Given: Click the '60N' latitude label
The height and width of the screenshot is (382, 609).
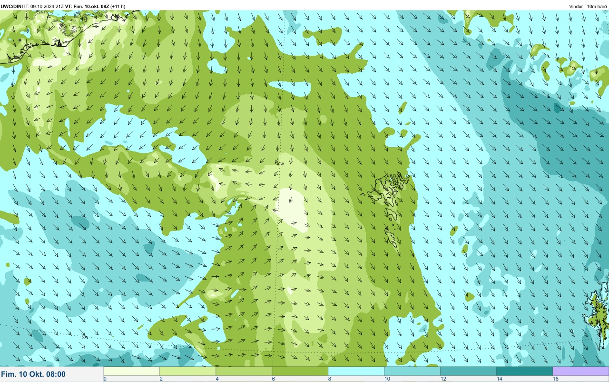Looking at the screenshot, I should pos(85,337).
